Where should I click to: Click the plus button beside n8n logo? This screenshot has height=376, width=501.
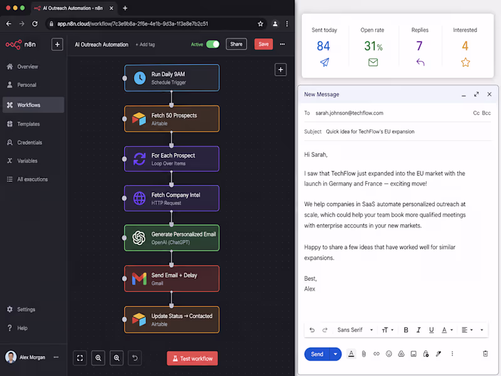(57, 44)
